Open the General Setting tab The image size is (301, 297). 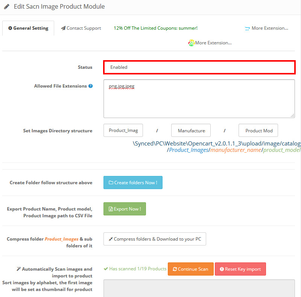click(x=28, y=28)
